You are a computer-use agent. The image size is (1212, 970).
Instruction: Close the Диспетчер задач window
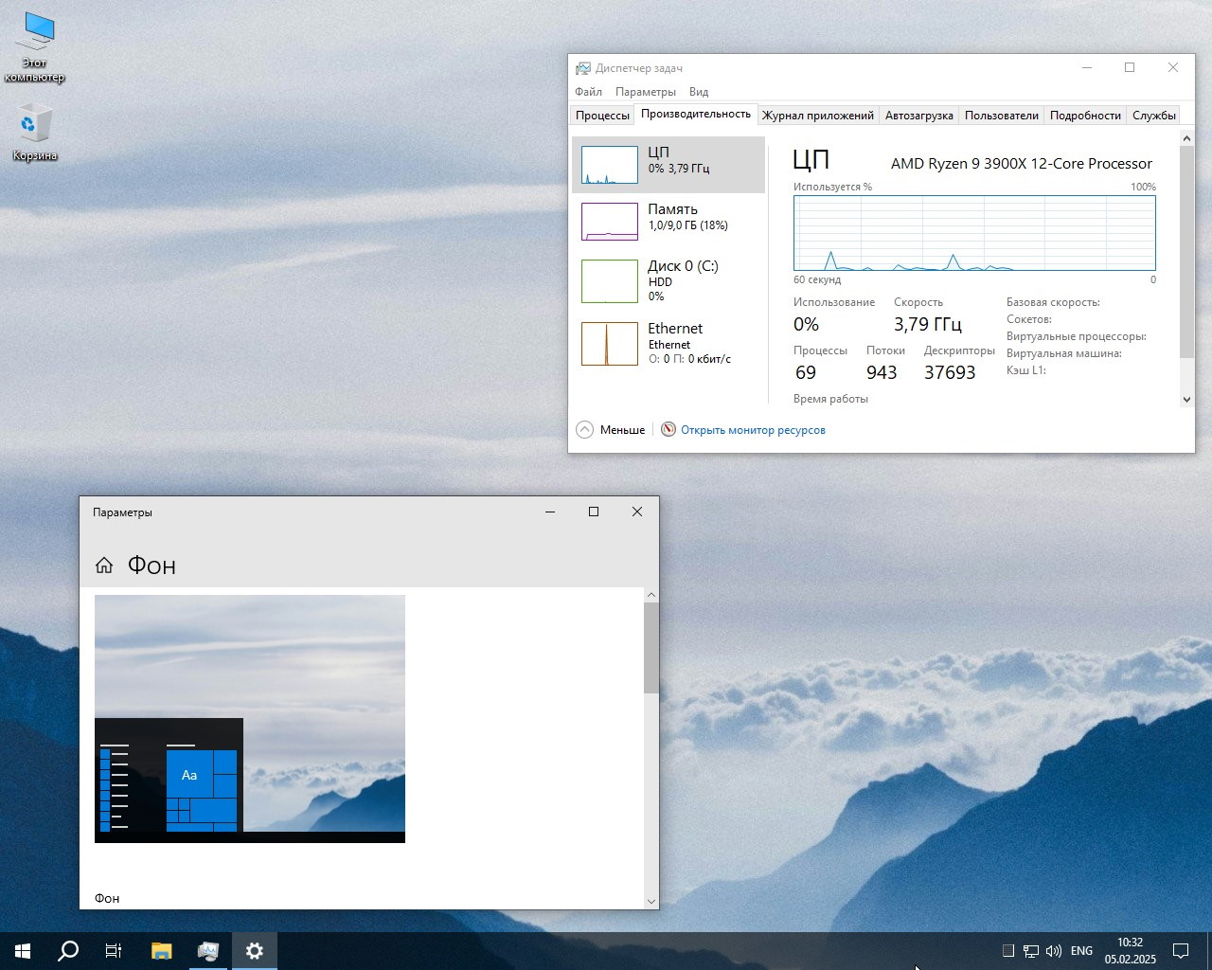1173,67
